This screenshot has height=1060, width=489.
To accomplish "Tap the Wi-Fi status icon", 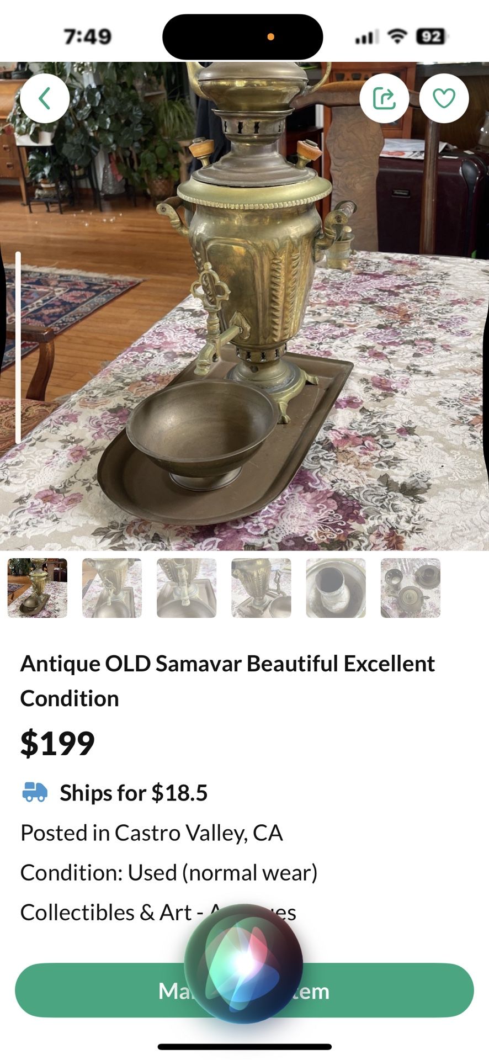I will [x=396, y=36].
